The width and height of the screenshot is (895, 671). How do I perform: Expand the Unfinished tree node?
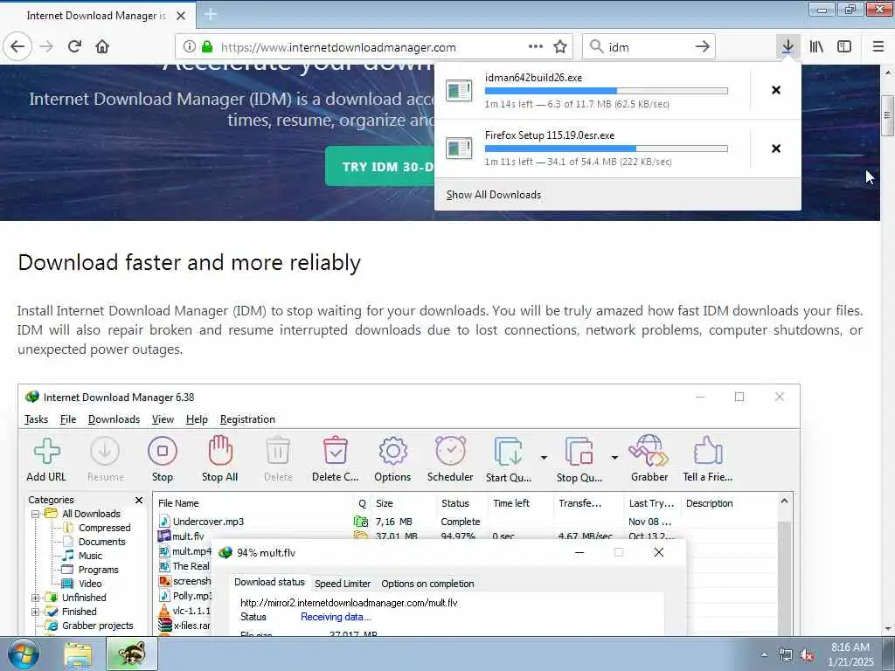point(35,598)
